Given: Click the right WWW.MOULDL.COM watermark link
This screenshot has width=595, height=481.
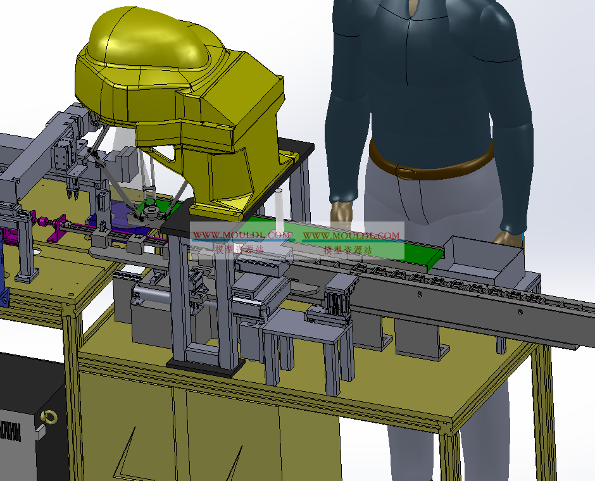Looking at the screenshot, I should coord(351,235).
